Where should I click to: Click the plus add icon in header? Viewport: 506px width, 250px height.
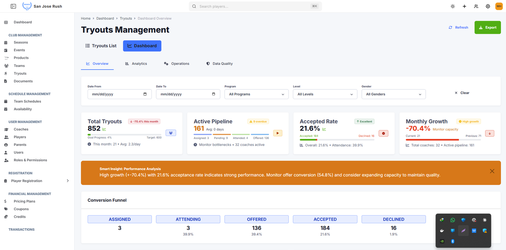click(x=464, y=6)
